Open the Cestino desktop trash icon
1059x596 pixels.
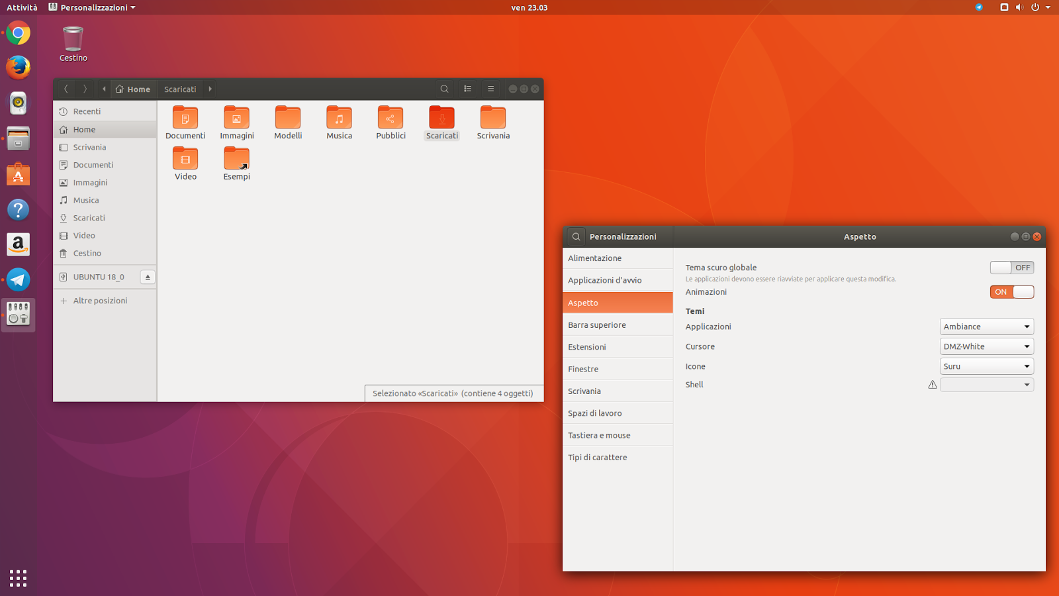(73, 44)
